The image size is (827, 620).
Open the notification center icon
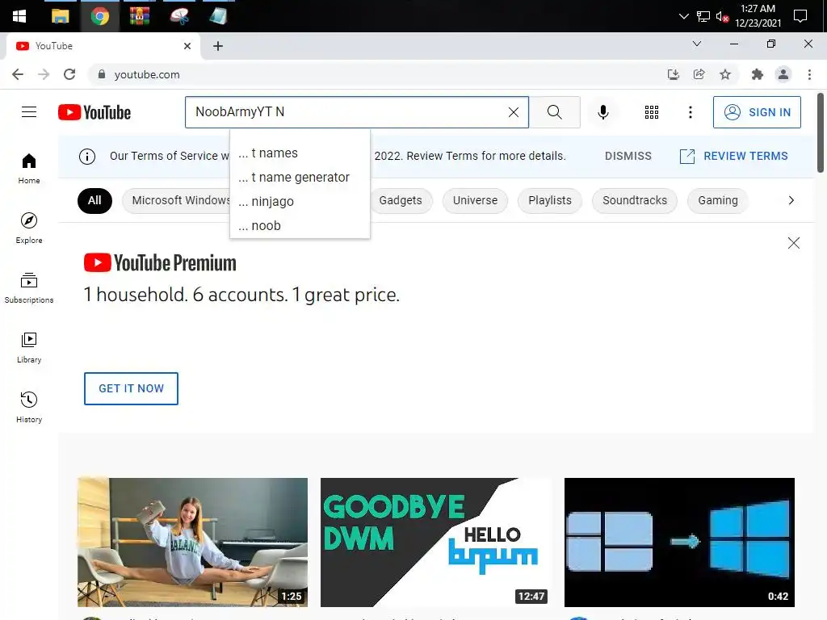click(x=800, y=16)
